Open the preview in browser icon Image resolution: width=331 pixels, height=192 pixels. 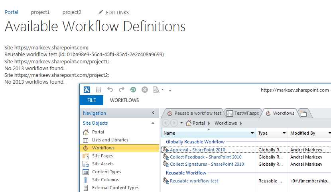coord(156,90)
